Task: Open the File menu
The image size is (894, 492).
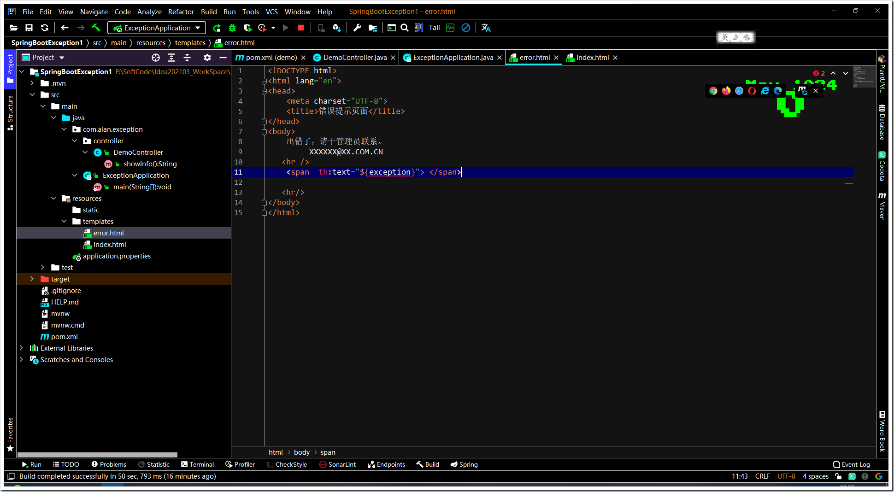Action: tap(28, 12)
